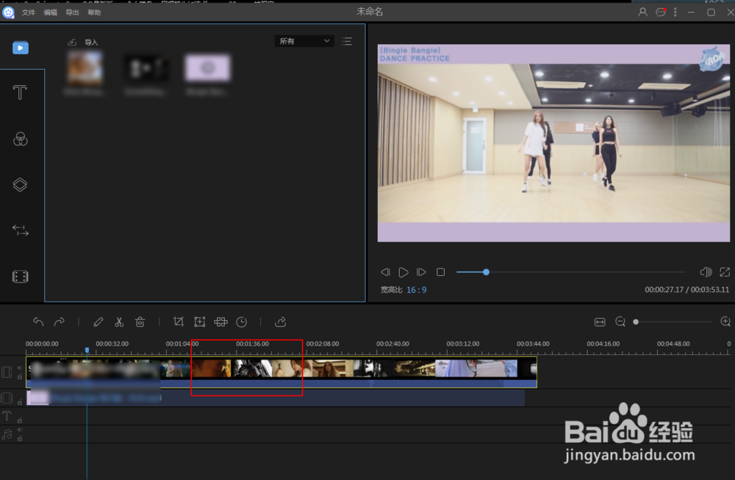The height and width of the screenshot is (480, 735).
Task: Click the Import refresh arrow icon
Action: tap(72, 42)
